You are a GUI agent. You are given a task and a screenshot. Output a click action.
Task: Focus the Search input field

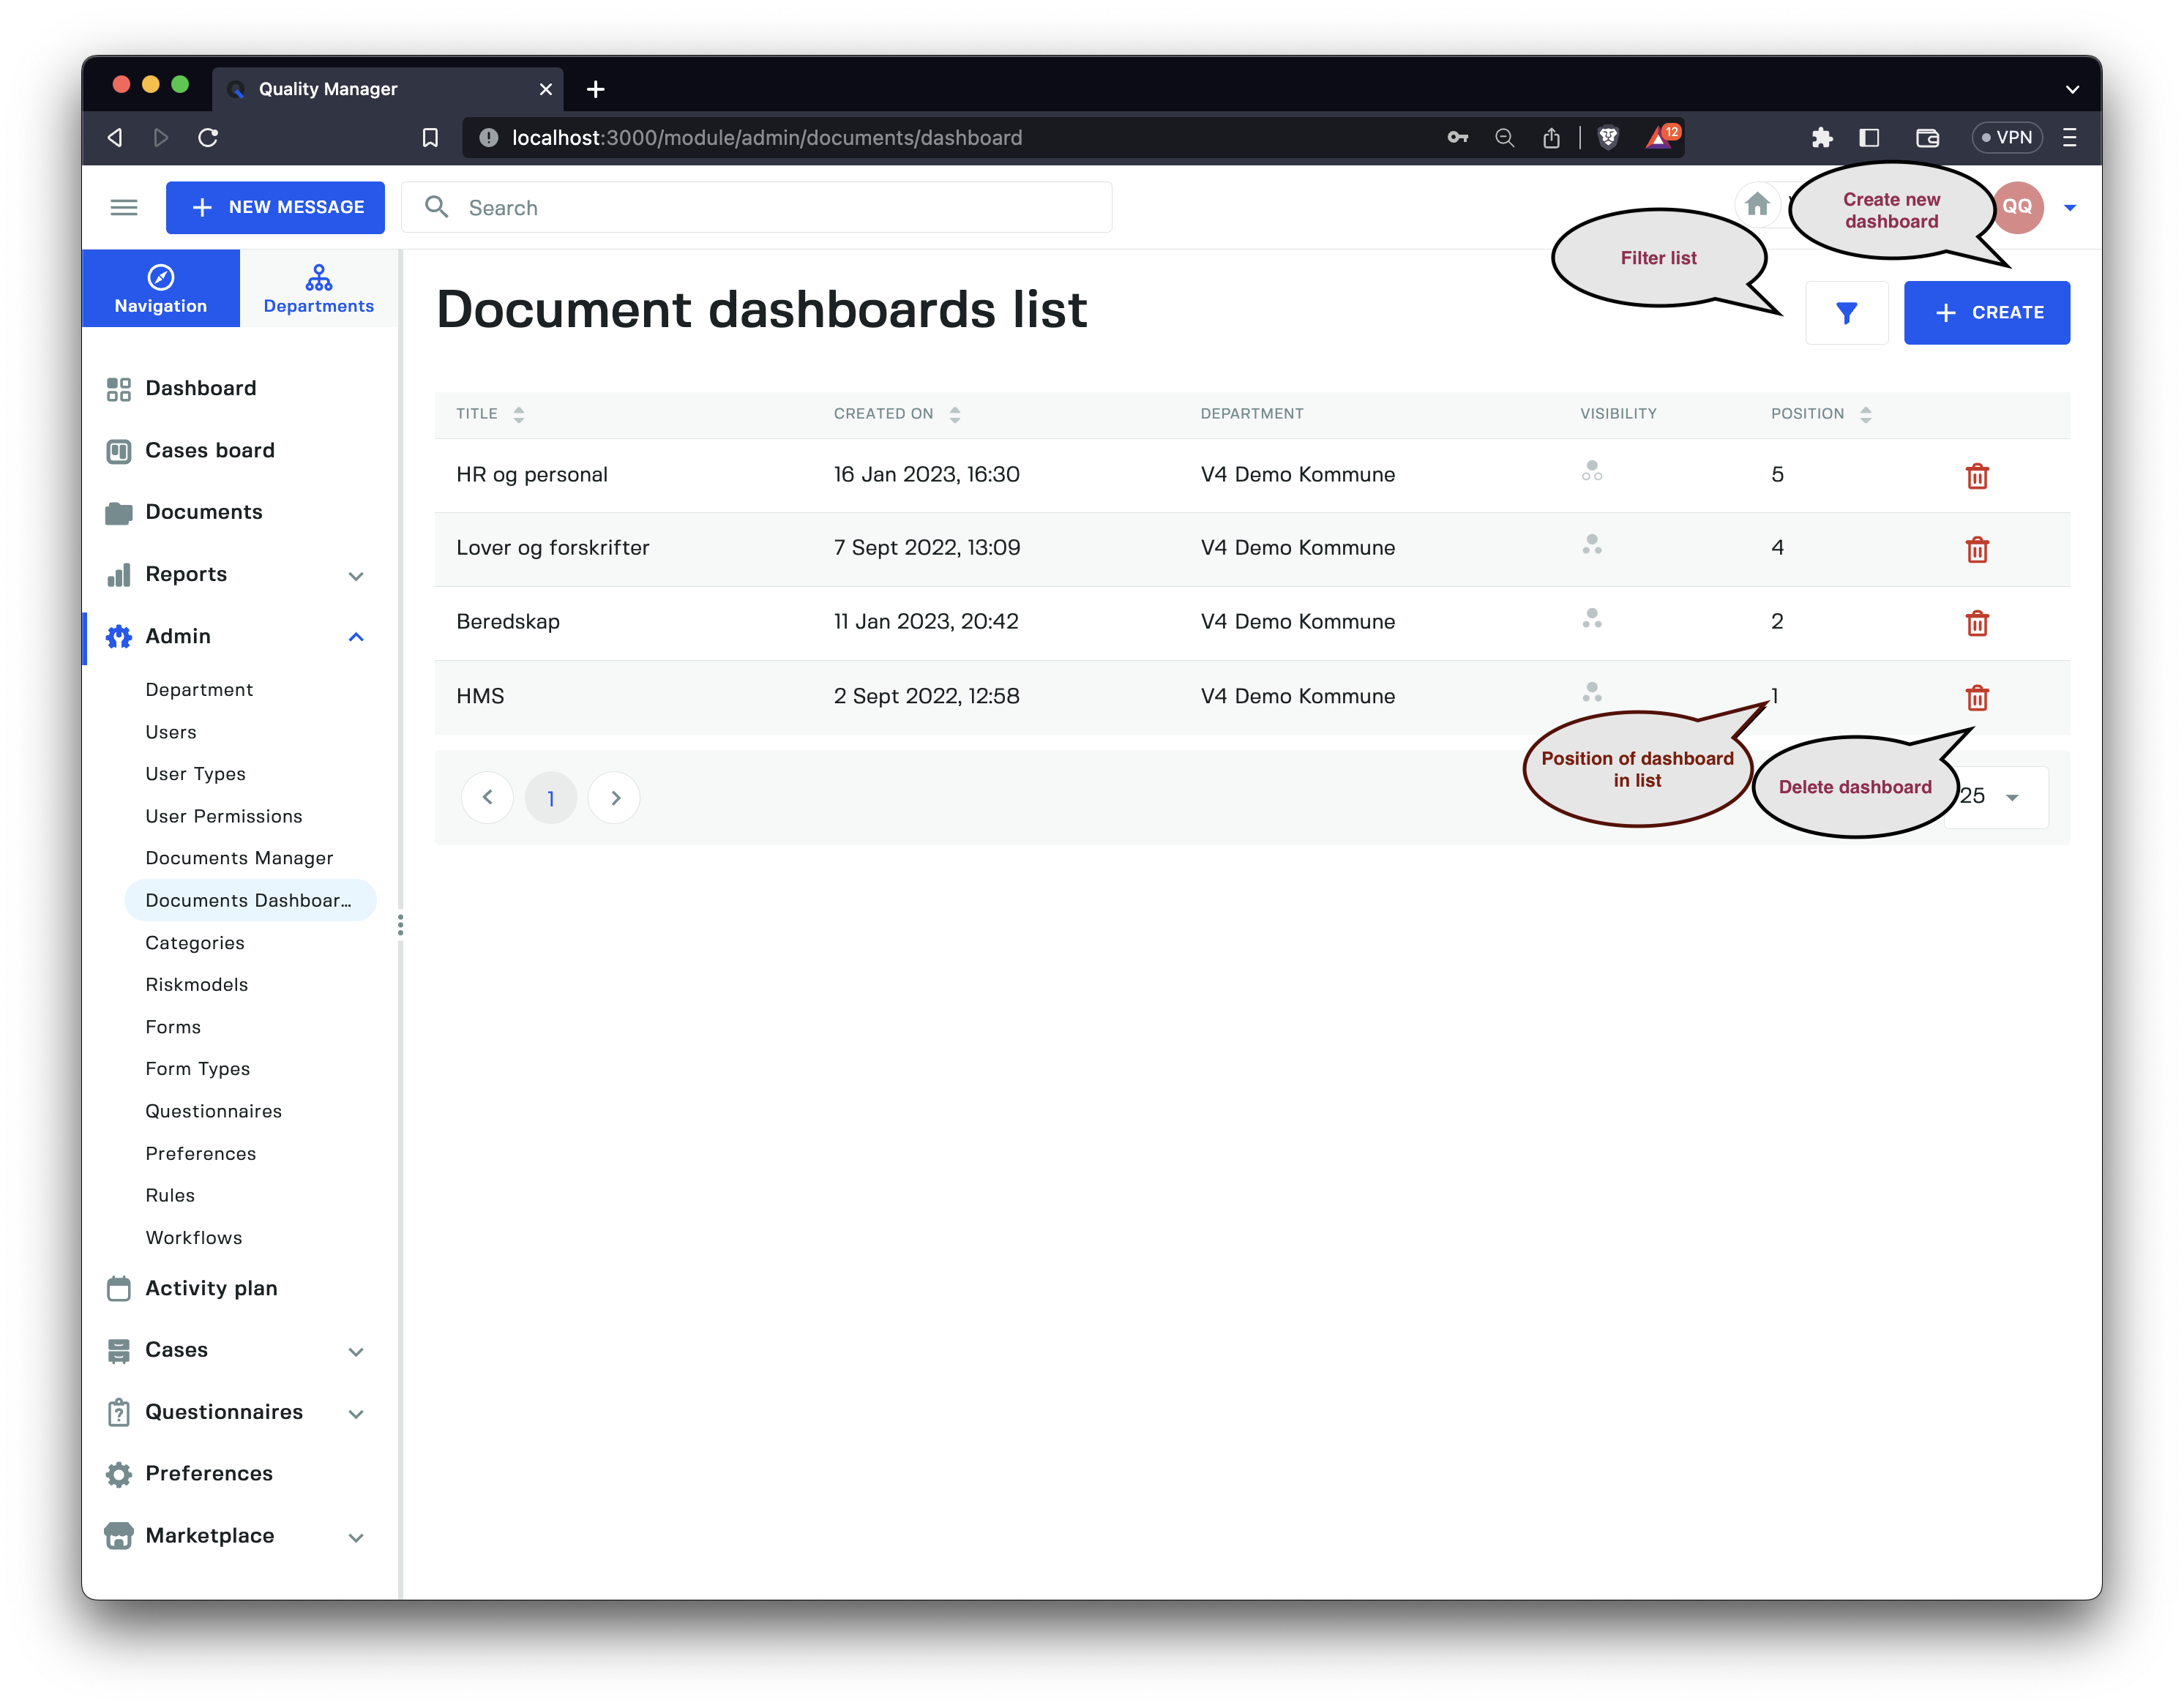tap(757, 207)
